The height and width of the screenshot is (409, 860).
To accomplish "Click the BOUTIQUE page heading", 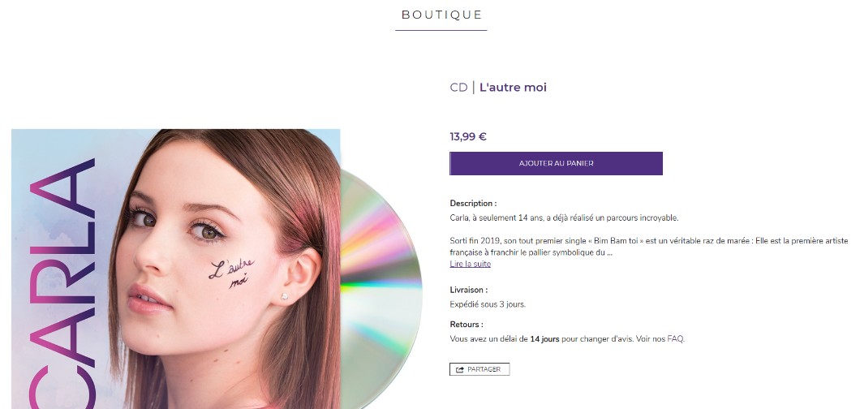I will (441, 15).
